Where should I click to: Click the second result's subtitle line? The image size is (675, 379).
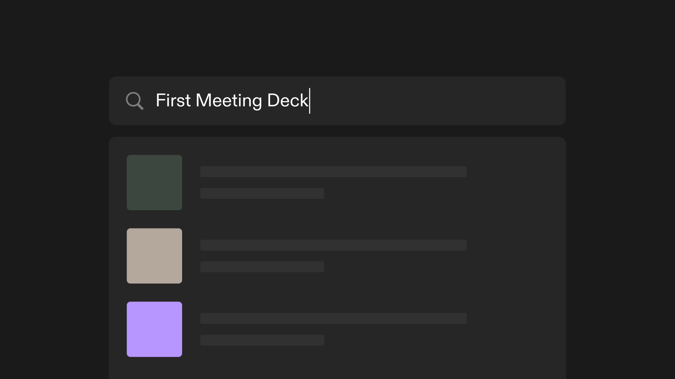point(262,267)
